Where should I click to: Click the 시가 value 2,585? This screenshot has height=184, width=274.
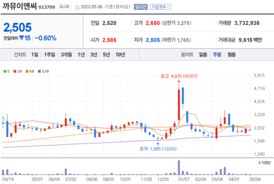click(109, 40)
